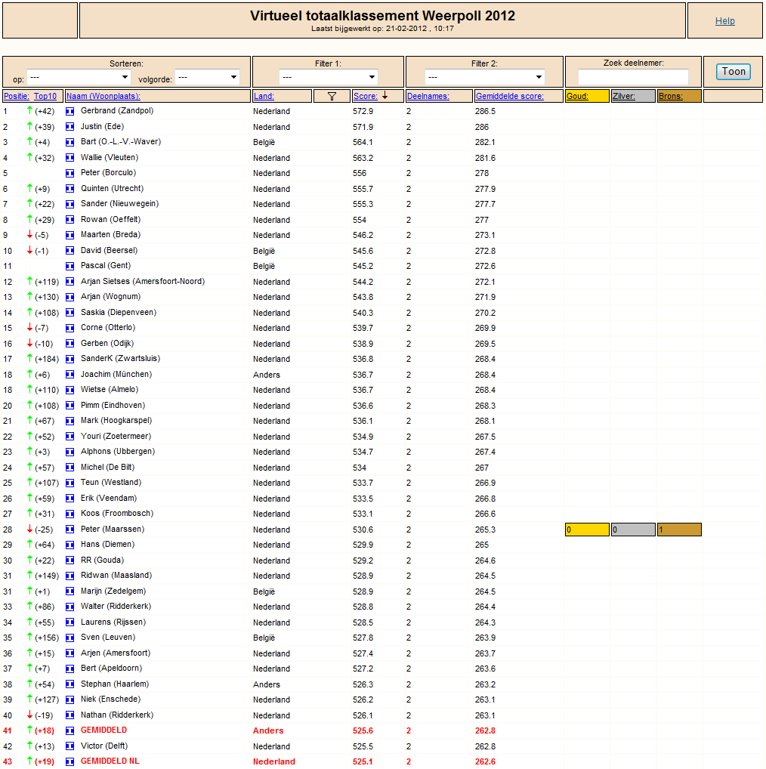This screenshot has width=766, height=769.
Task: Click silver medal count box for Peter (Maarssen)
Action: click(633, 530)
